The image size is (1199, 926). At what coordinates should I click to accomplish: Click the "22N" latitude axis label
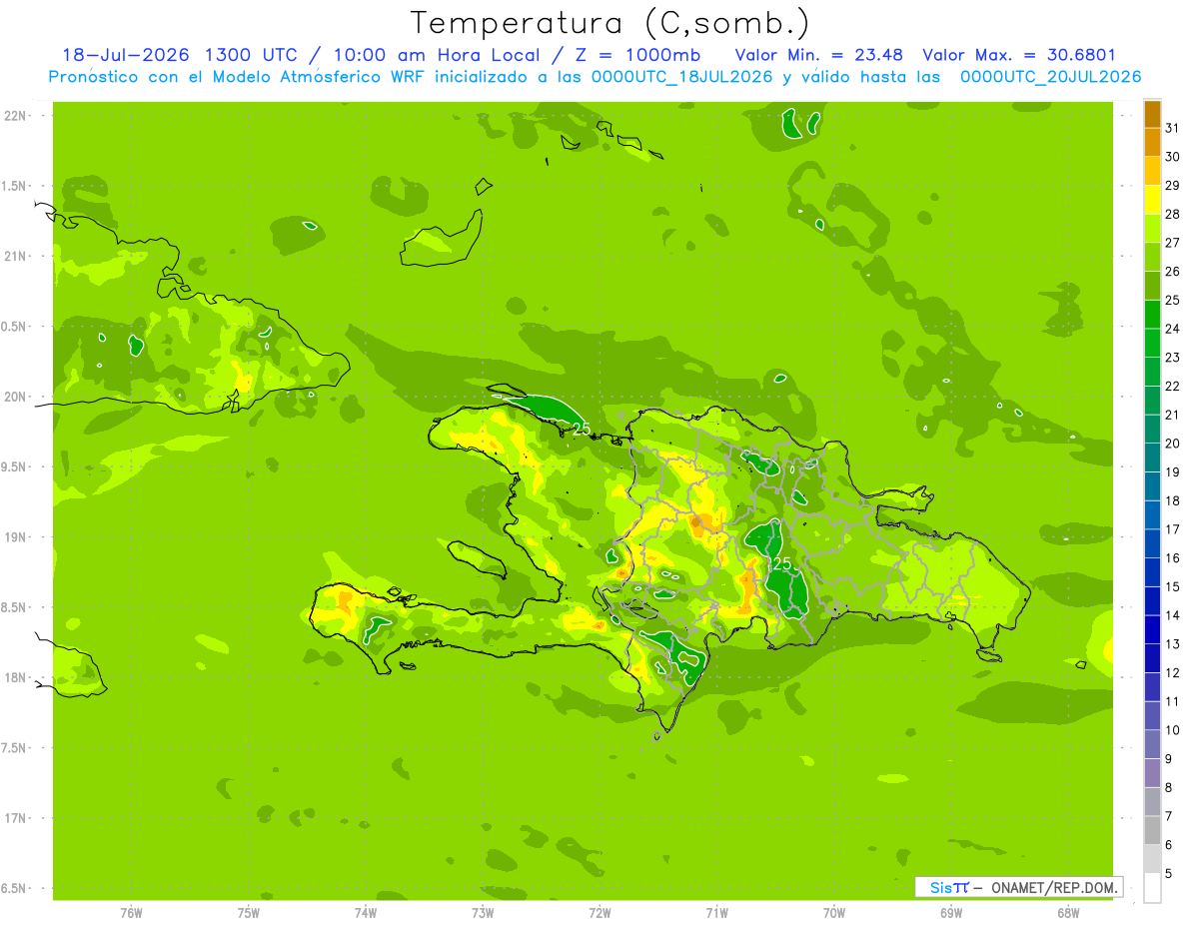(15, 116)
